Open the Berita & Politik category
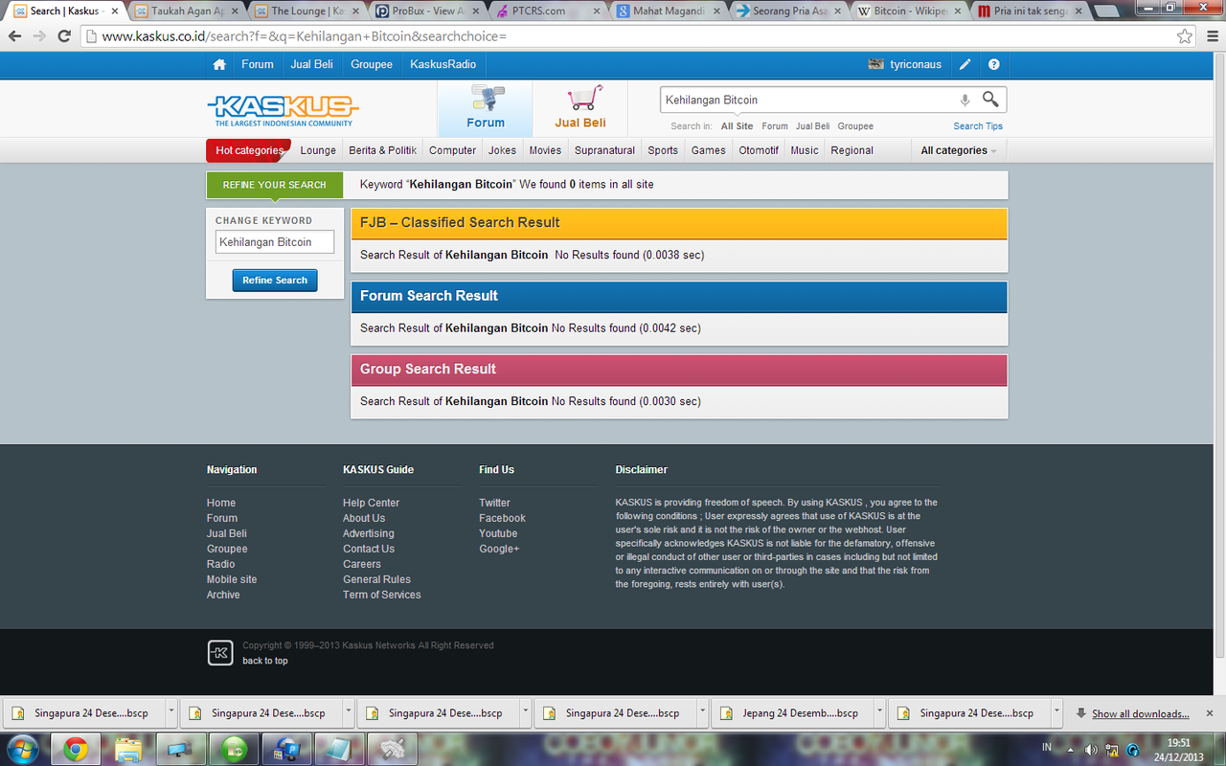This screenshot has width=1226, height=766. coord(382,150)
